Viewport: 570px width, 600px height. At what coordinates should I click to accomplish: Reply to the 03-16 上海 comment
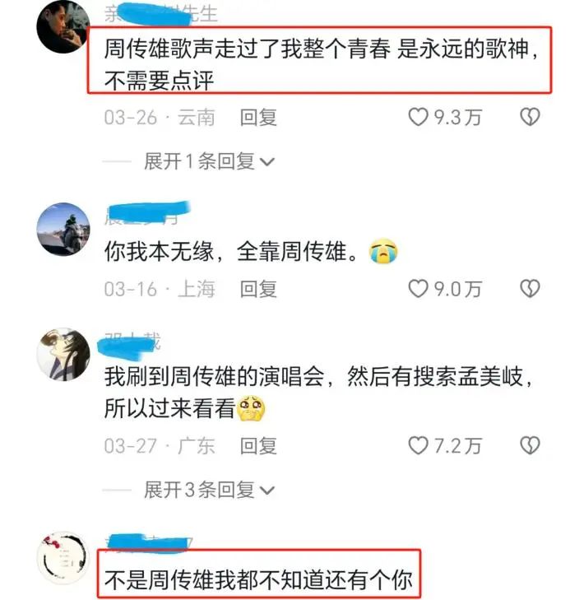[258, 289]
